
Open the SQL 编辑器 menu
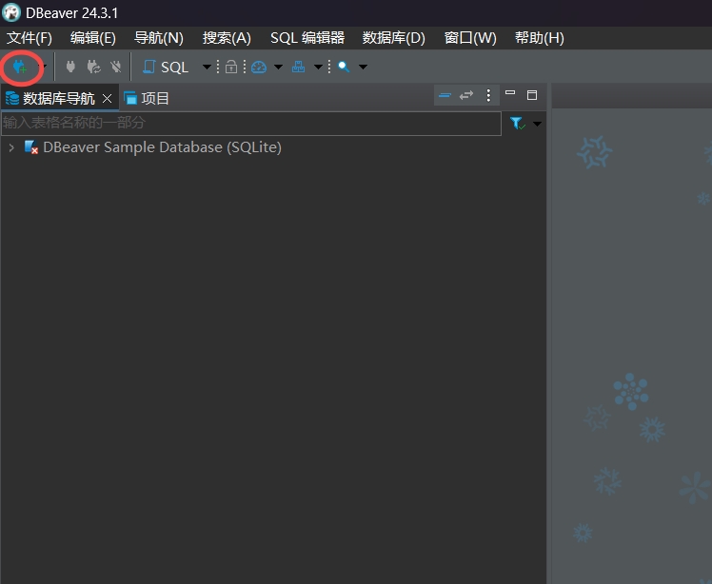pyautogui.click(x=307, y=38)
